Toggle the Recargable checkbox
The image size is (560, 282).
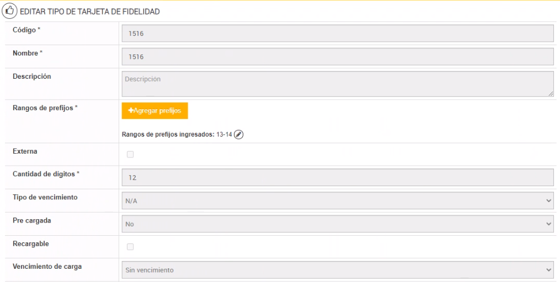point(130,247)
